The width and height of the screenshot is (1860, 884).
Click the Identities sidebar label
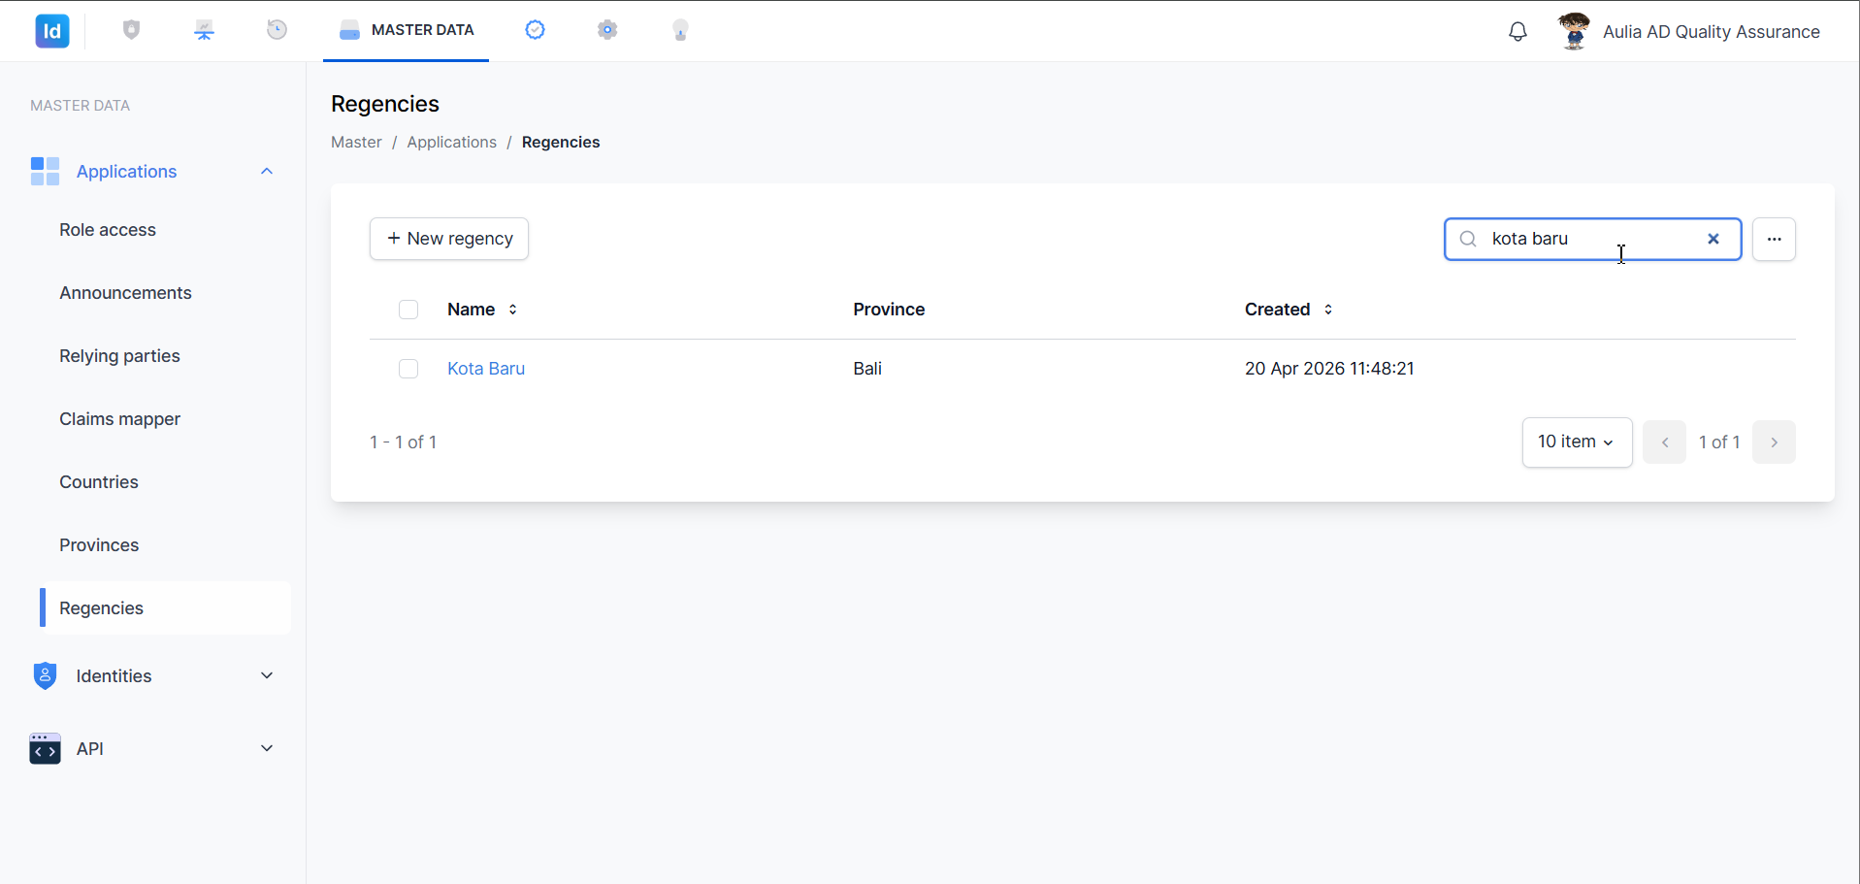tap(114, 676)
